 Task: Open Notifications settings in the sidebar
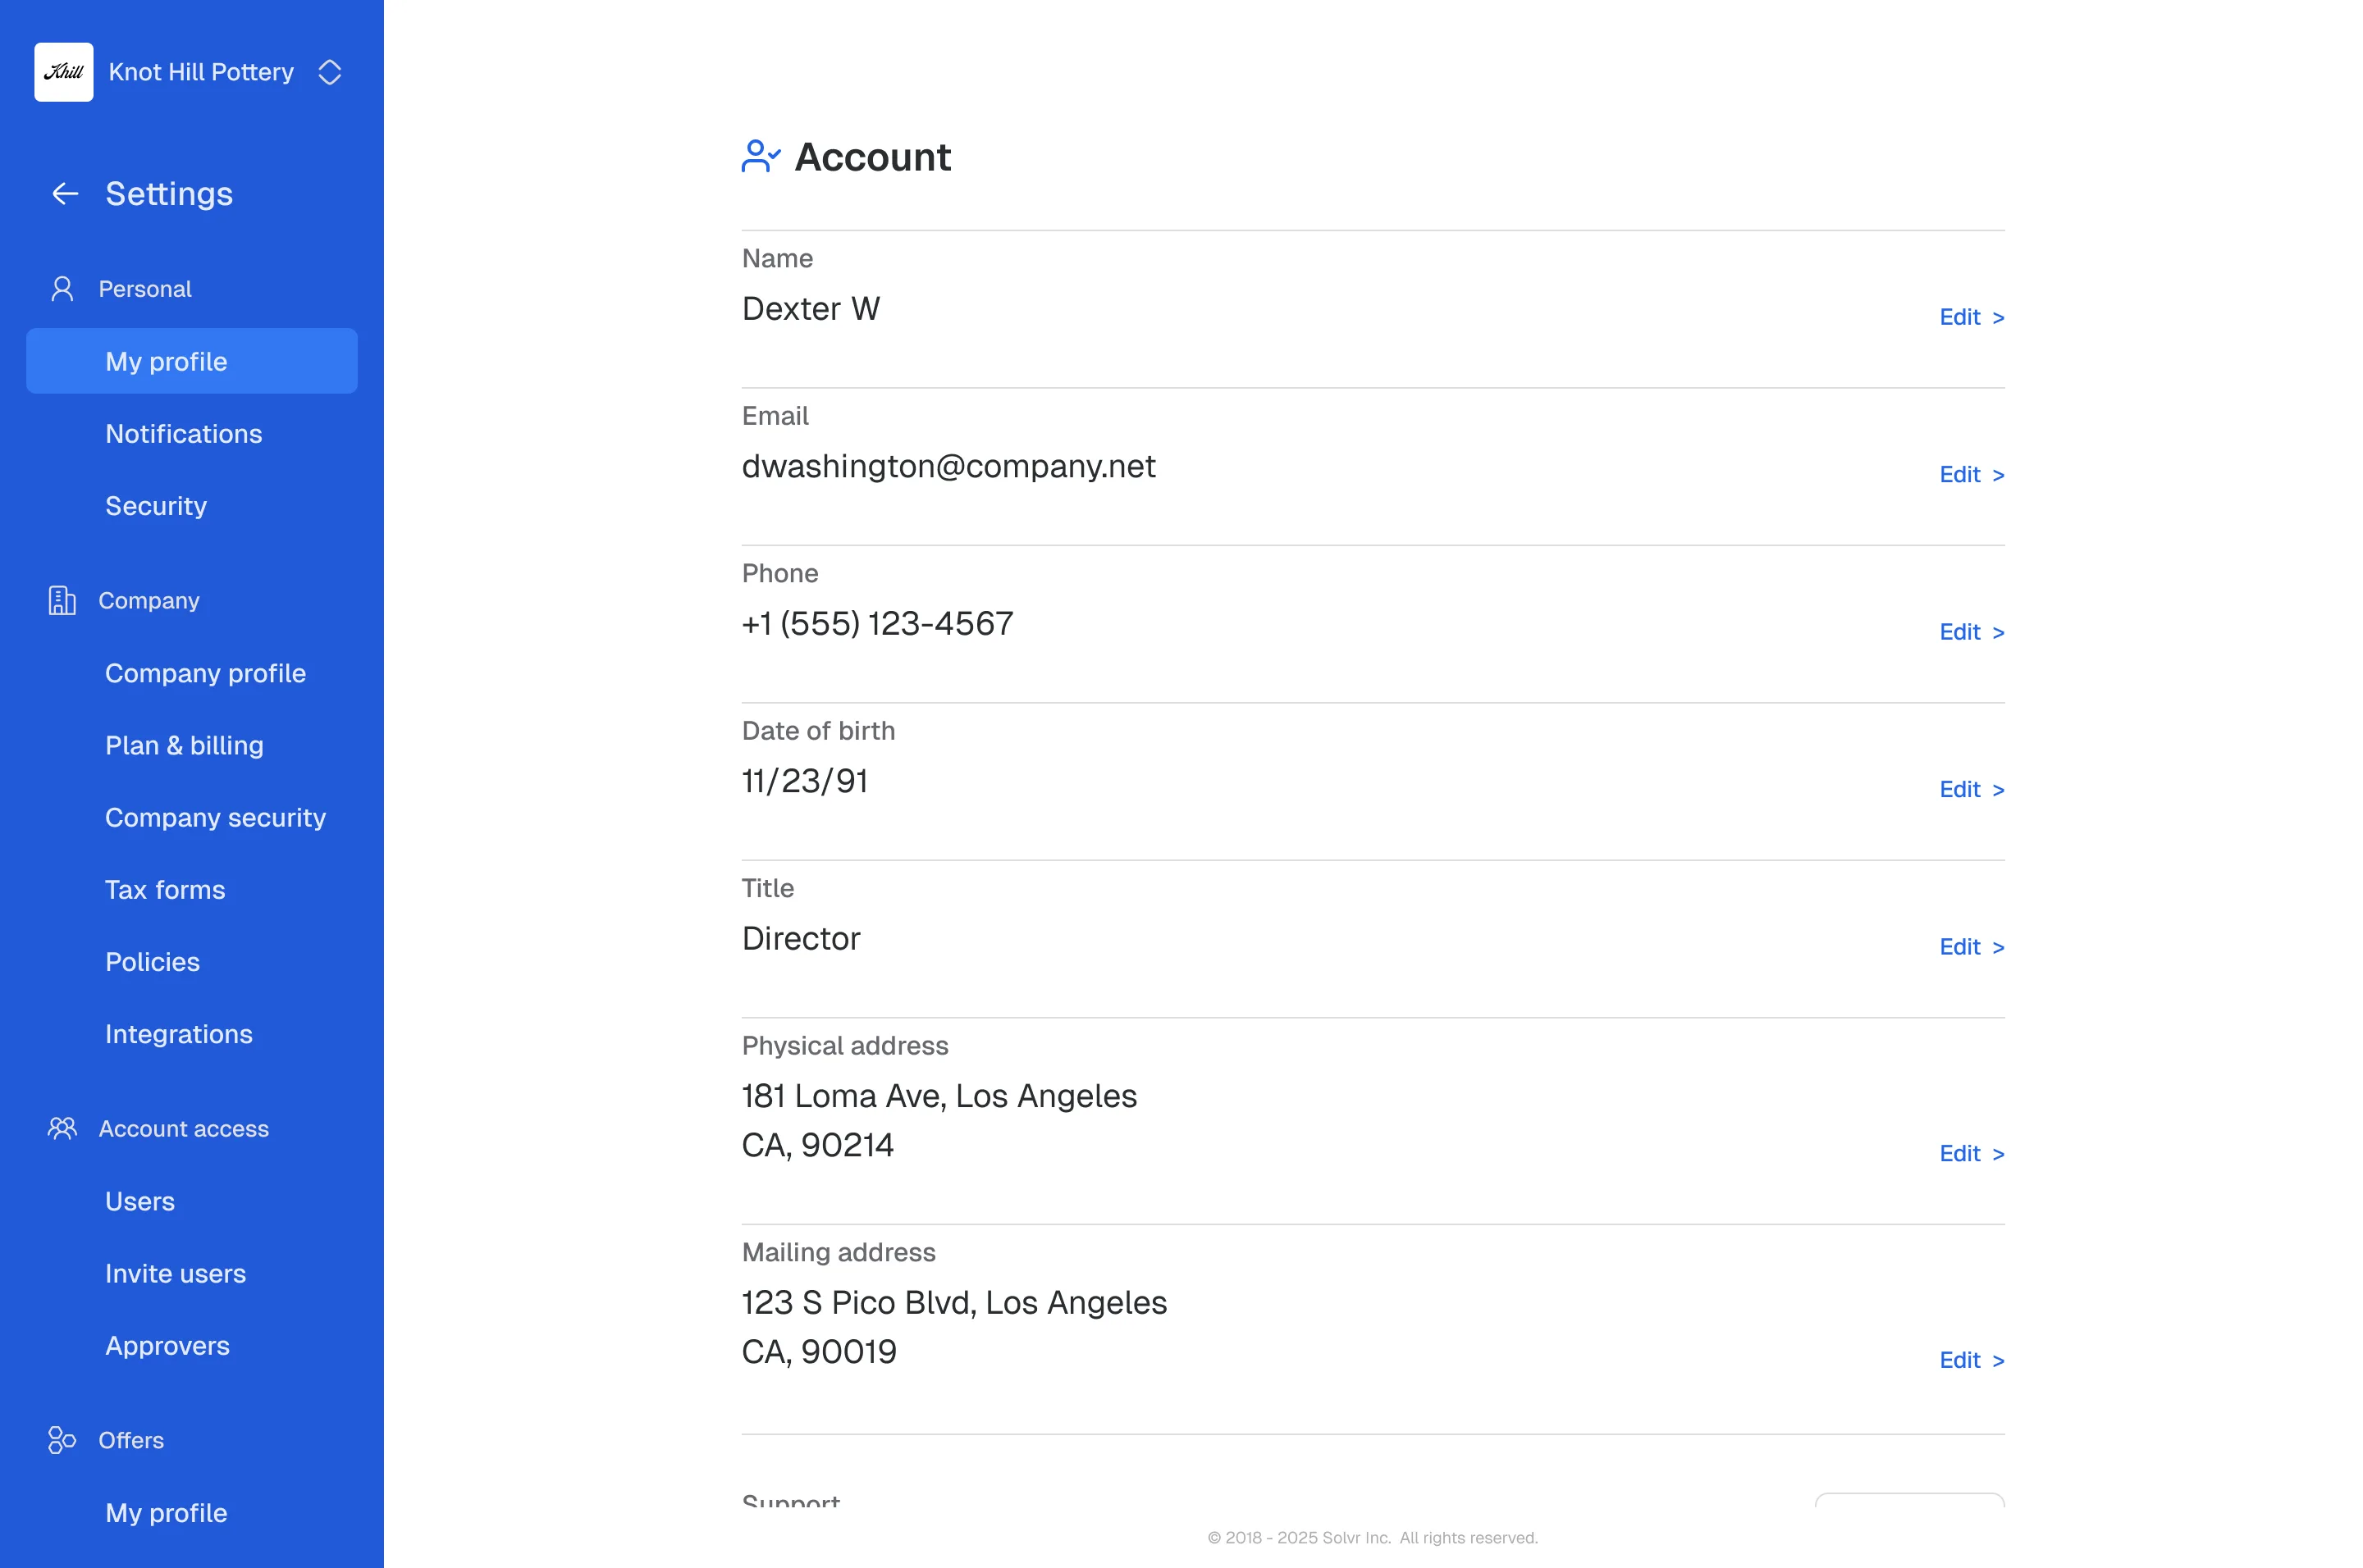(184, 434)
